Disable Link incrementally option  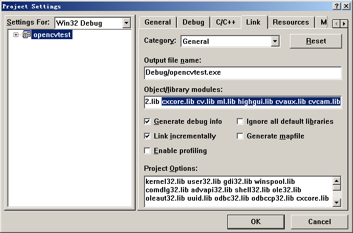pyautogui.click(x=148, y=136)
